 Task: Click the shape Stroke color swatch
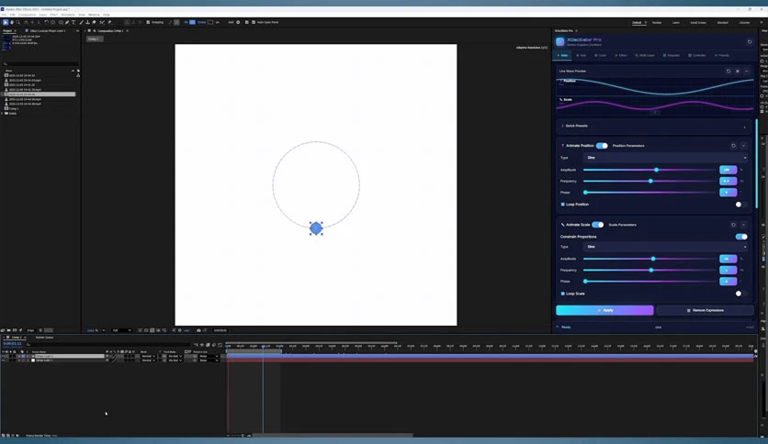coord(210,22)
